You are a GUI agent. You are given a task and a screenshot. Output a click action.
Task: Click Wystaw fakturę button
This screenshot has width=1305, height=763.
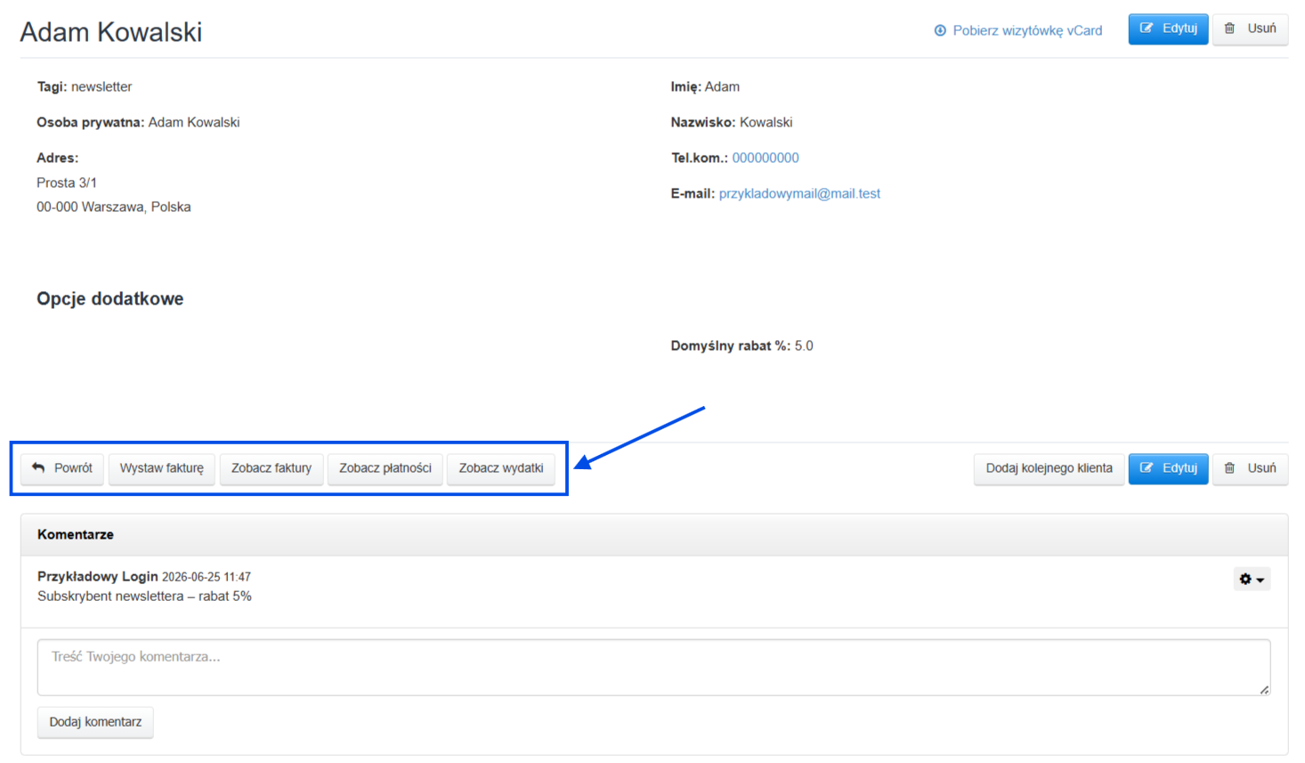pos(162,468)
